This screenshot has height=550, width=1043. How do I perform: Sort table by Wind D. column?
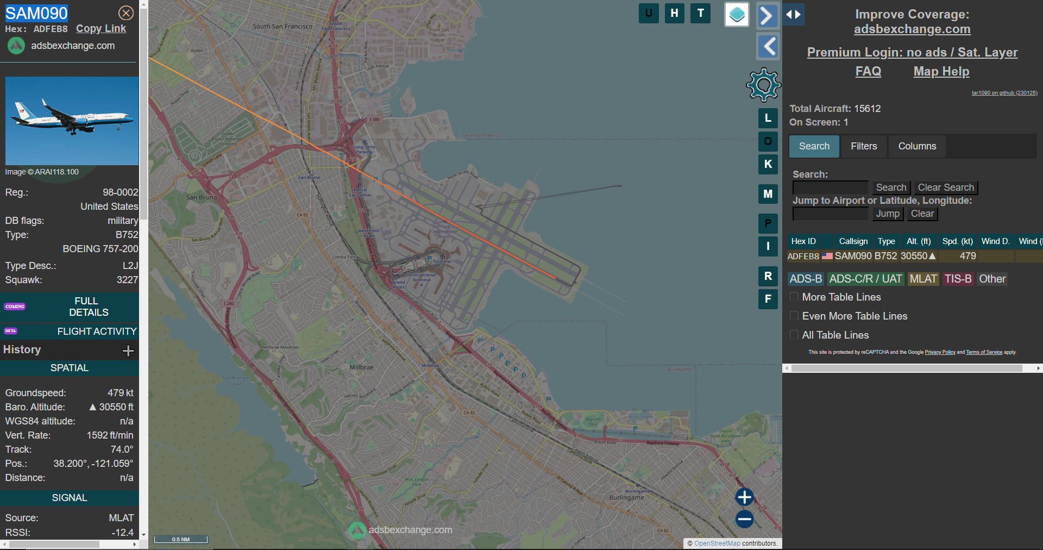tap(995, 241)
